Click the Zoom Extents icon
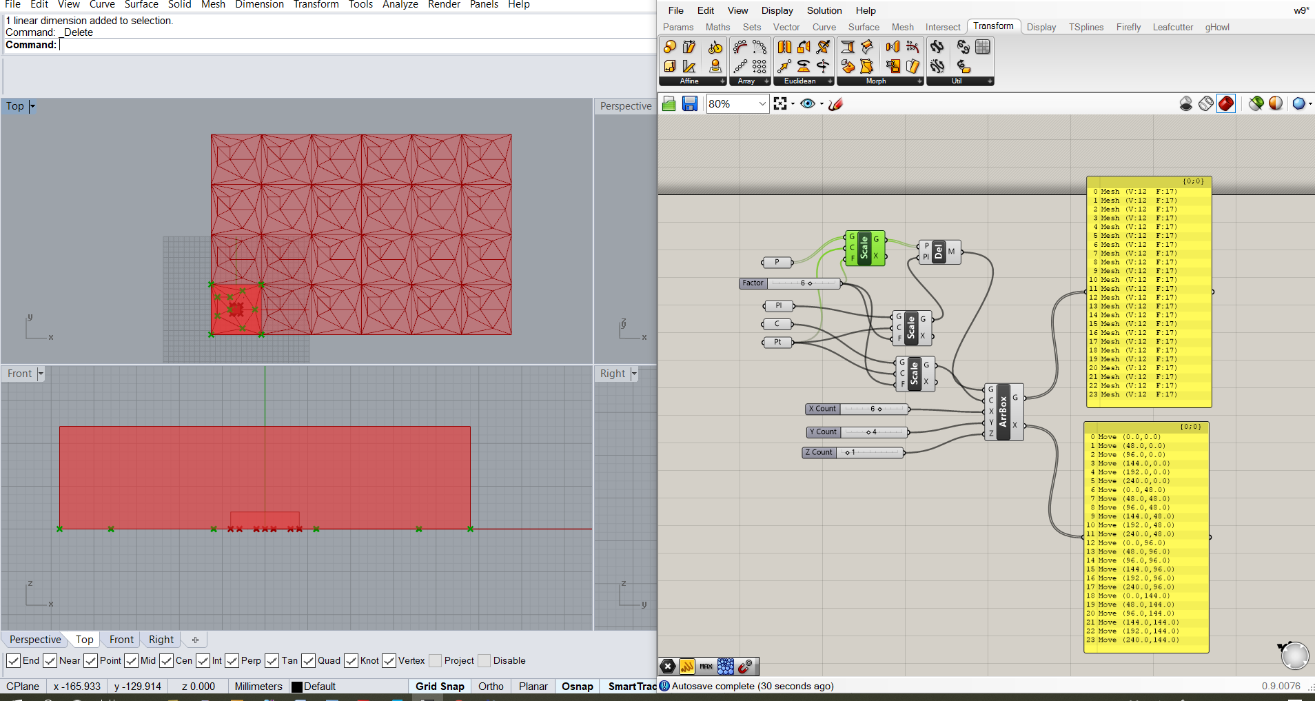This screenshot has height=701, width=1315. (780, 103)
